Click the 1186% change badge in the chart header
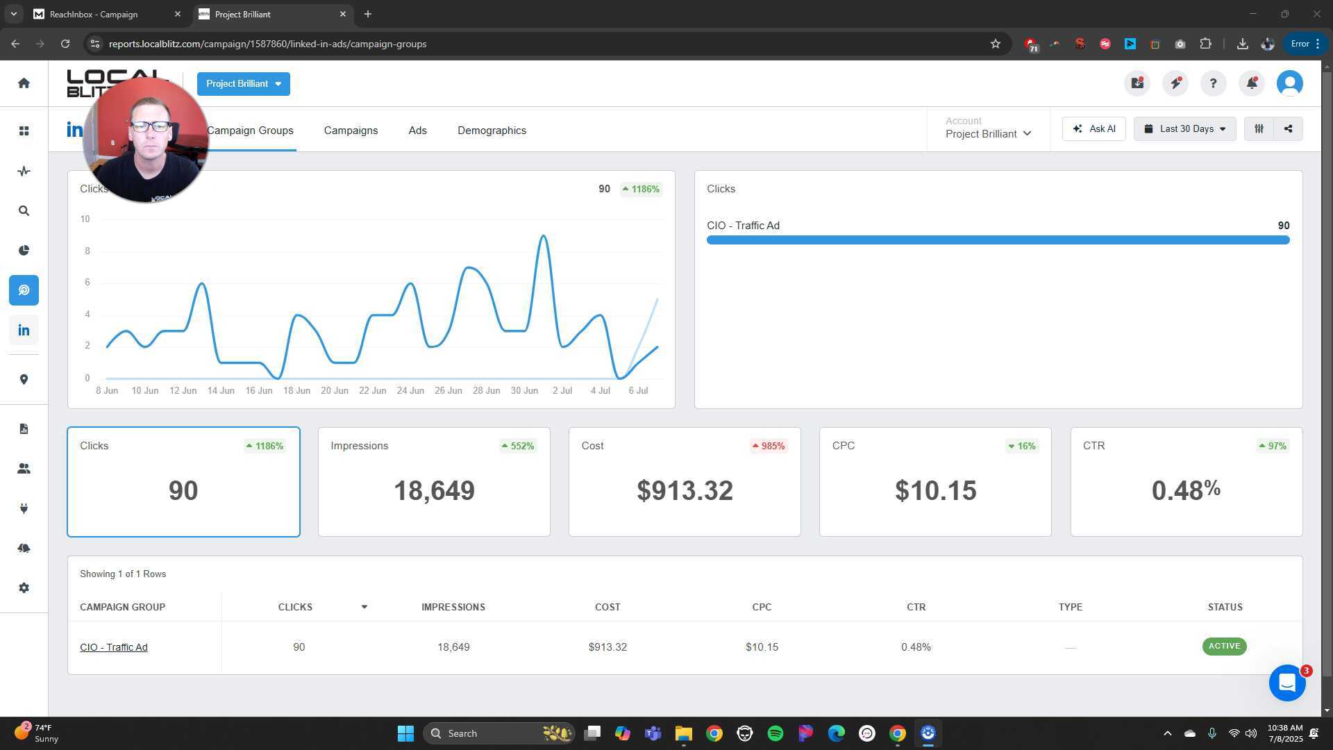Screen dimensions: 1333x750 642,189
